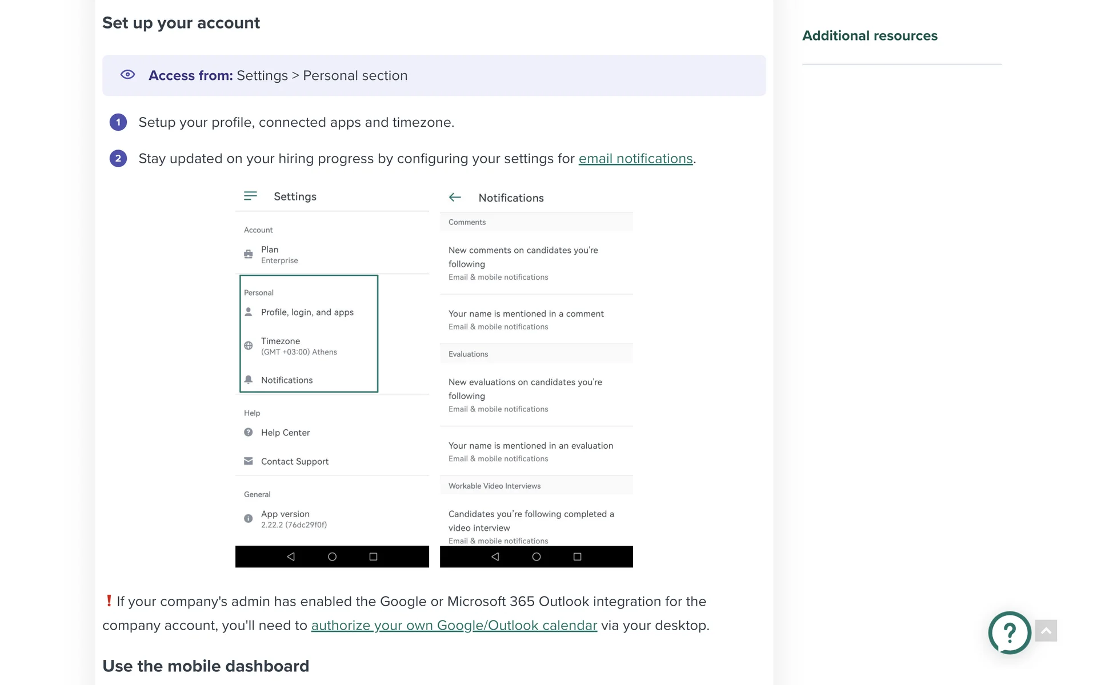Click the envelope icon beside Contact Support
1097x685 pixels.
(249, 461)
